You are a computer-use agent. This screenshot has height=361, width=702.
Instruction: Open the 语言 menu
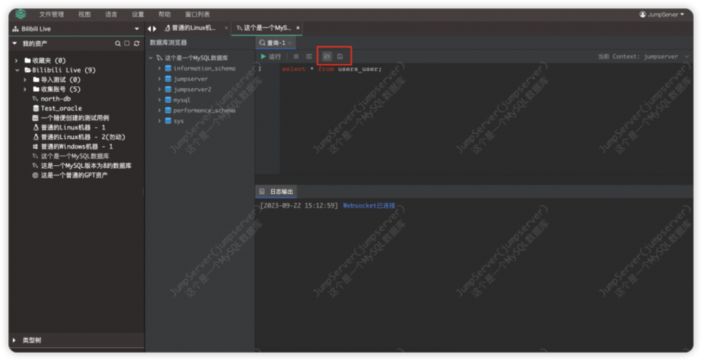pyautogui.click(x=111, y=14)
